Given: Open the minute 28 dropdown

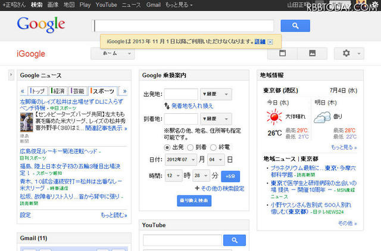Looking at the screenshot, I should pyautogui.click(x=201, y=175).
